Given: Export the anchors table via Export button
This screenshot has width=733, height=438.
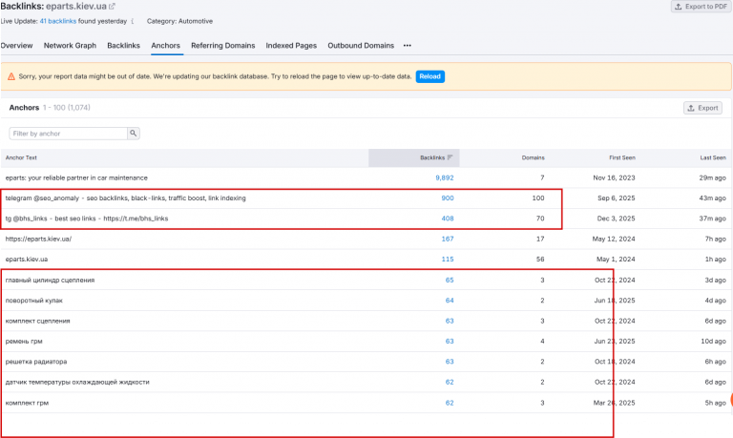Looking at the screenshot, I should (x=702, y=108).
